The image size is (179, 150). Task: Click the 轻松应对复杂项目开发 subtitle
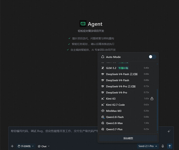tap(91, 31)
